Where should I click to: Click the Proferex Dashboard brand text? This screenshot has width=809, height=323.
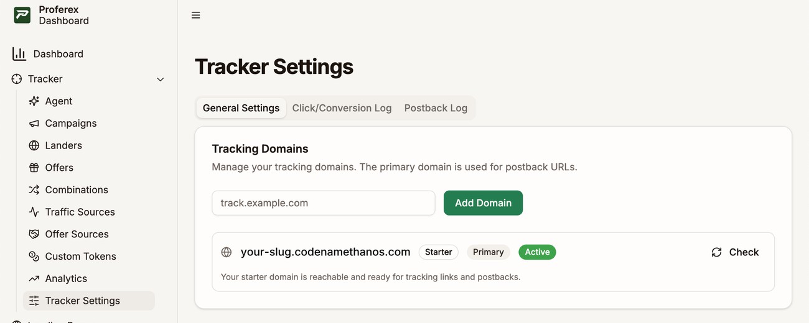click(63, 16)
